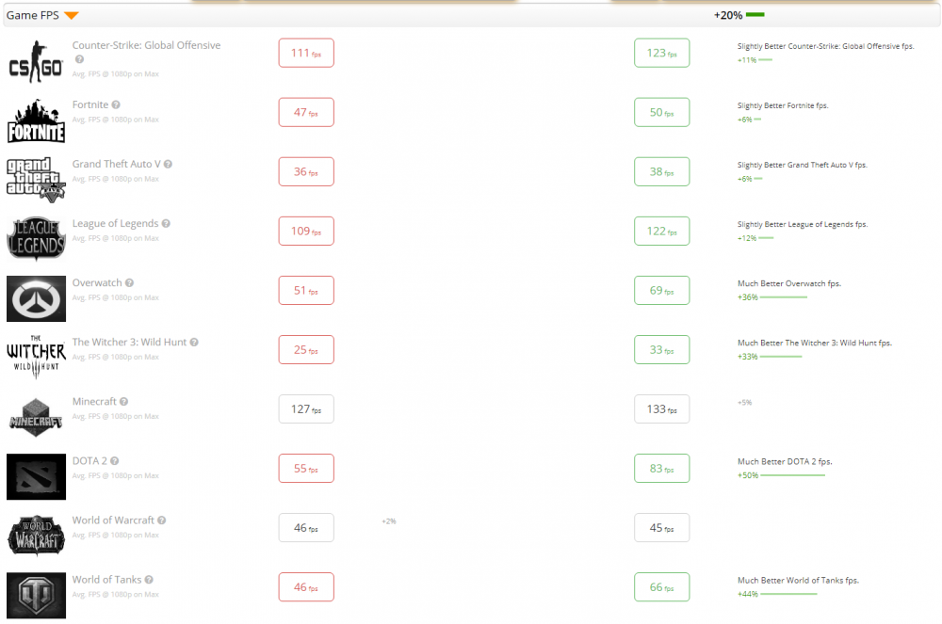Viewport: 942px width, 624px height.
Task: Click the red 36 fps GTA V box
Action: 306,171
